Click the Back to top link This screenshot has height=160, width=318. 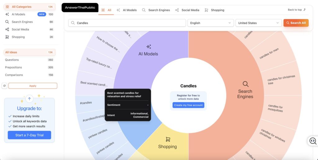(297, 10)
